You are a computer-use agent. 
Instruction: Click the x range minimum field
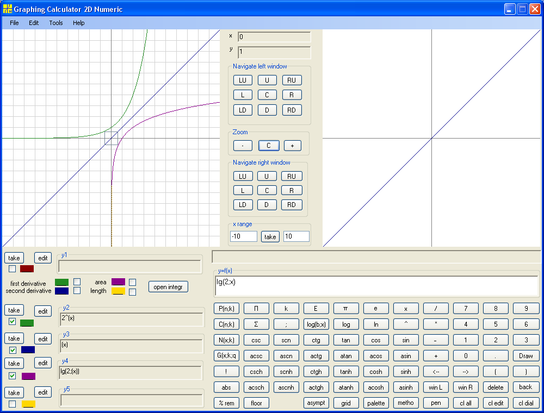244,236
